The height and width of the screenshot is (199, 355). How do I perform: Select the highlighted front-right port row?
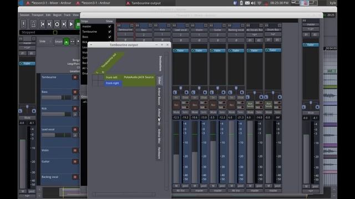113,83
